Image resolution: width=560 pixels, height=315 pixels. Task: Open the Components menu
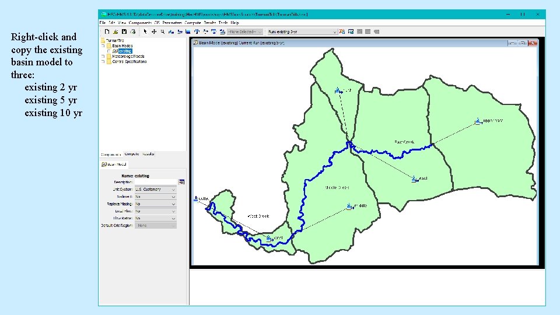click(140, 23)
